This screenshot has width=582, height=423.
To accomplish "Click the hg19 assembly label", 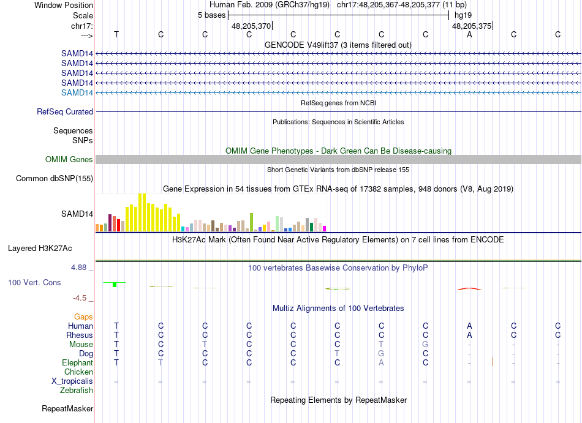I will (x=463, y=15).
